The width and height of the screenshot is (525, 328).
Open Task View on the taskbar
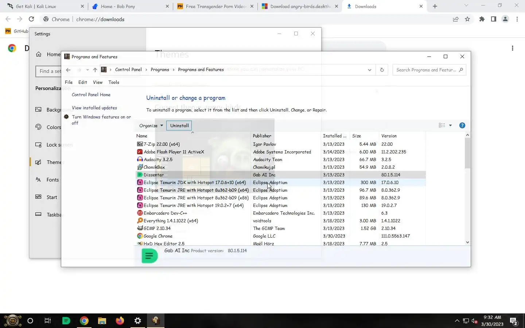(48, 321)
